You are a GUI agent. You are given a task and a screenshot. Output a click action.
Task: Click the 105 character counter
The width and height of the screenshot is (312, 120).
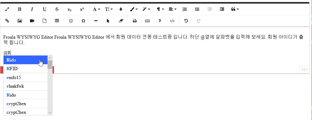[305, 70]
